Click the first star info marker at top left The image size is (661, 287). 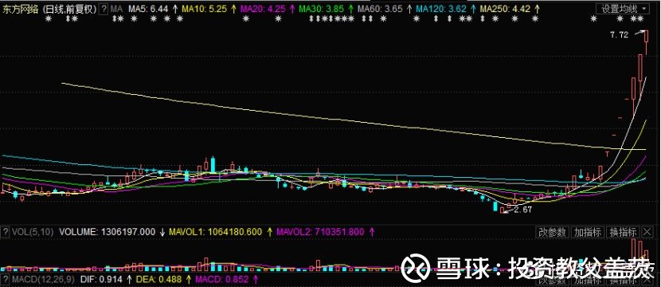click(x=48, y=18)
